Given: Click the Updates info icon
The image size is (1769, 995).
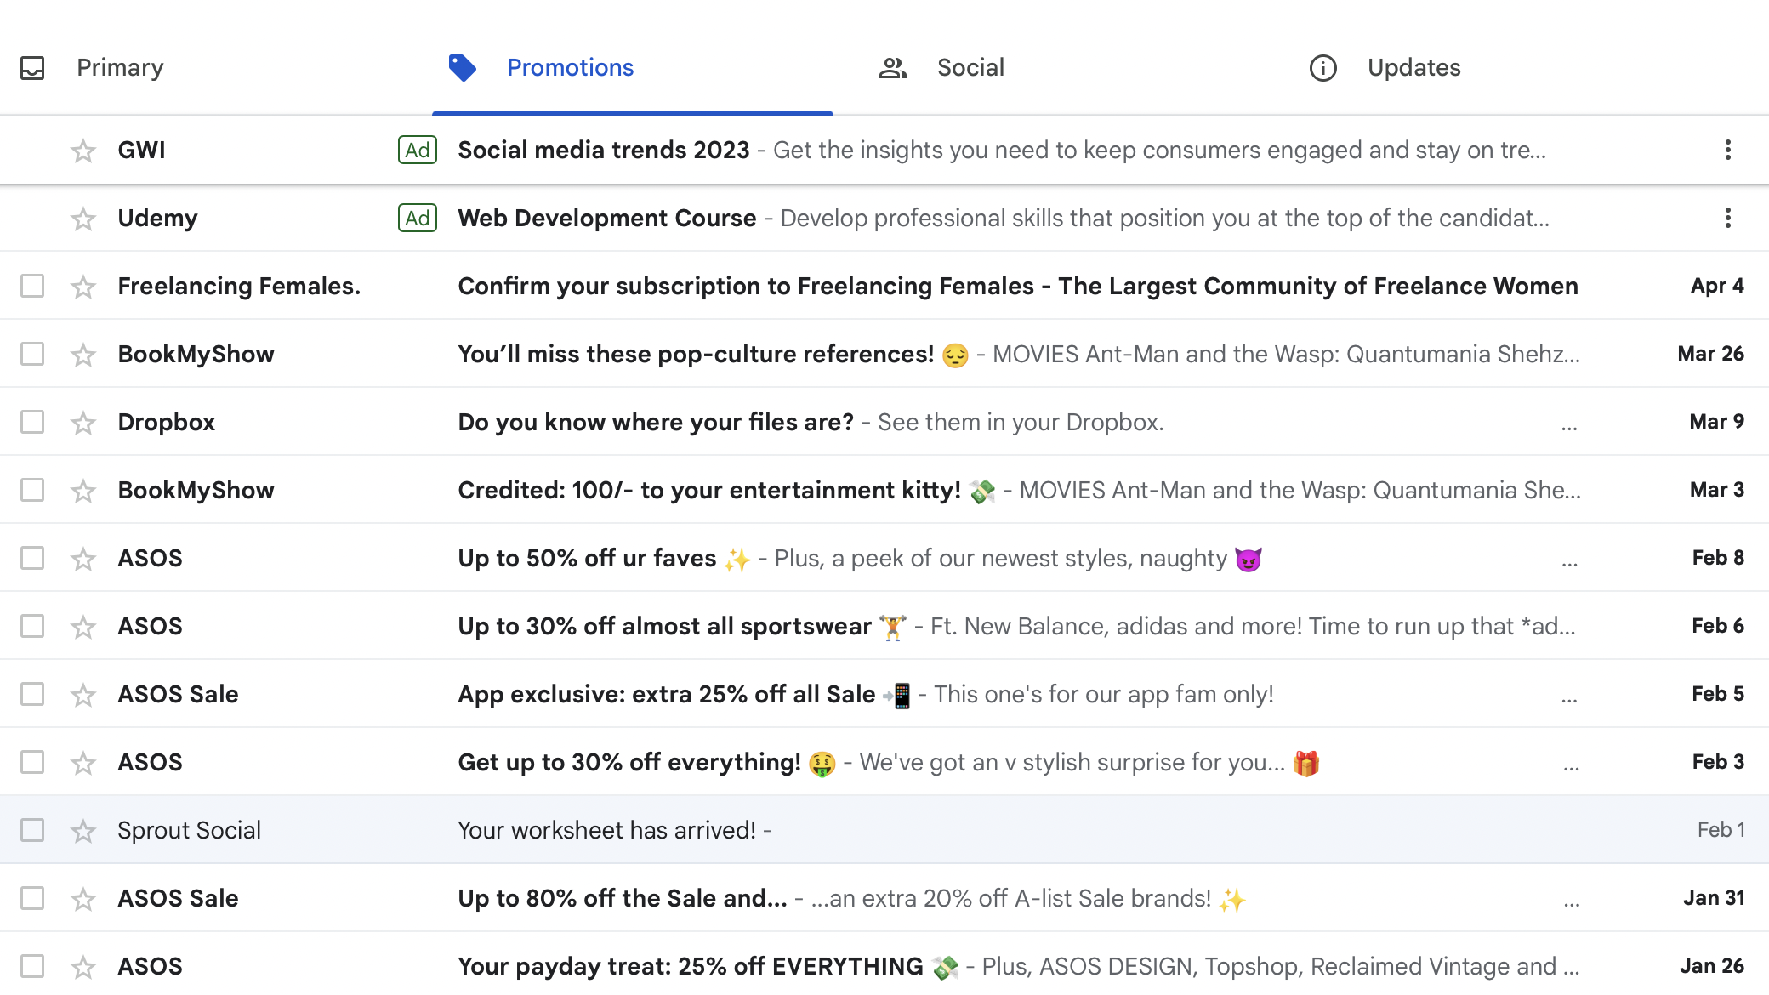Looking at the screenshot, I should tap(1322, 68).
